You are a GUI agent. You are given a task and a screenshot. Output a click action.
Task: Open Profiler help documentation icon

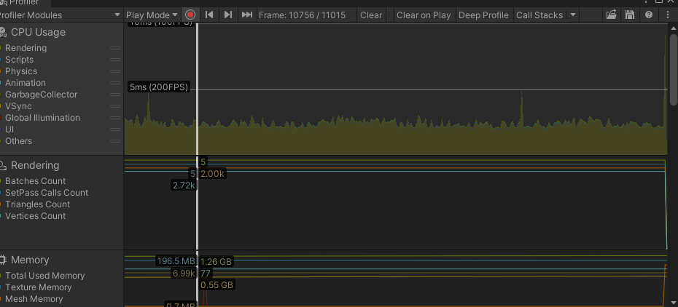649,15
